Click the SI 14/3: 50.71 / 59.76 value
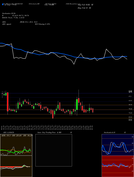134x177 pixels. click(x=21, y=16)
